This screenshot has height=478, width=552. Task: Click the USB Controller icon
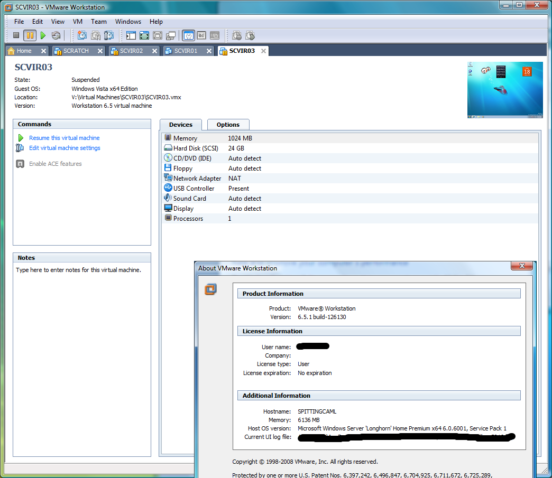(168, 188)
